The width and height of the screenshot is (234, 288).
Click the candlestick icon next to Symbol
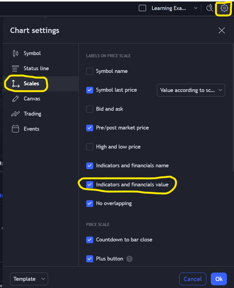pos(16,53)
